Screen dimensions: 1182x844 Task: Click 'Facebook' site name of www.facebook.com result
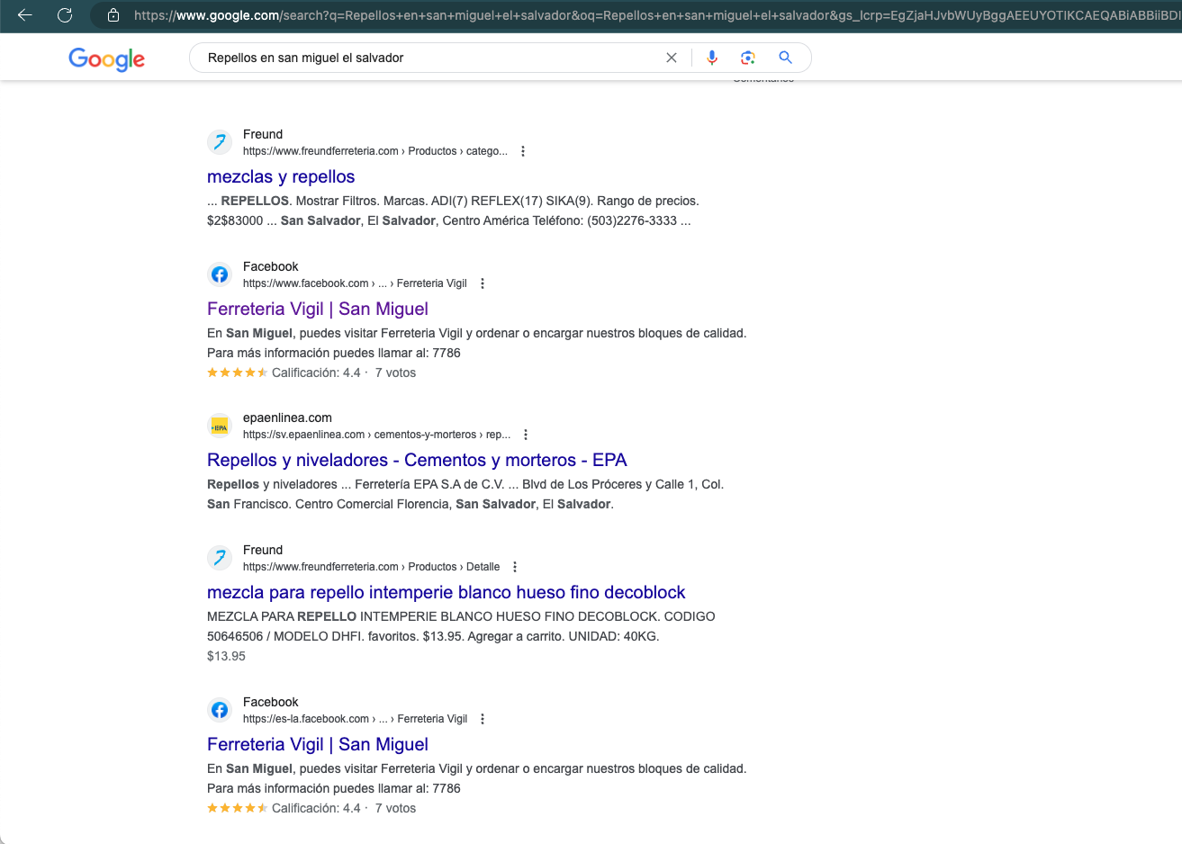270,266
